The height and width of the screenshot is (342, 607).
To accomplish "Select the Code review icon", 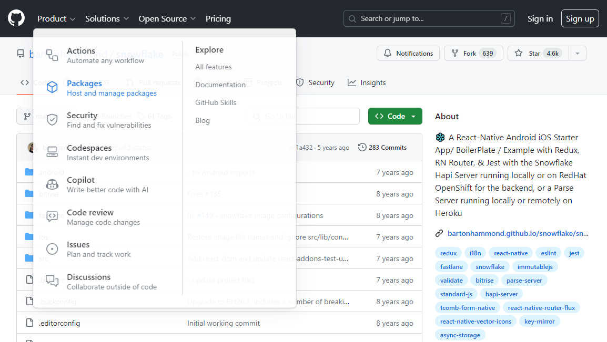I will click(x=52, y=216).
